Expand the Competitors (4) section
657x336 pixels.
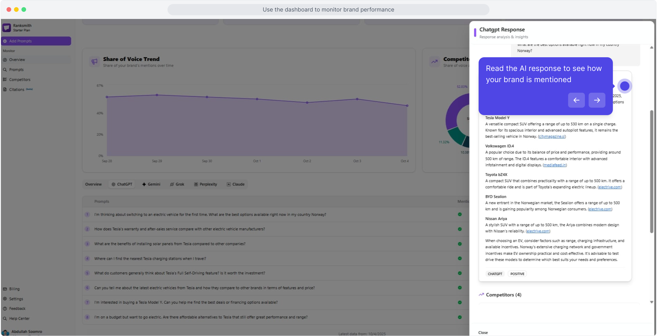pyautogui.click(x=503, y=295)
